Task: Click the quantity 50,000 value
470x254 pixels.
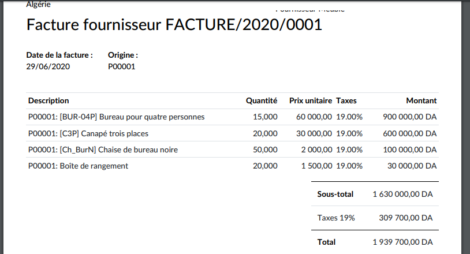Action: coord(265,150)
